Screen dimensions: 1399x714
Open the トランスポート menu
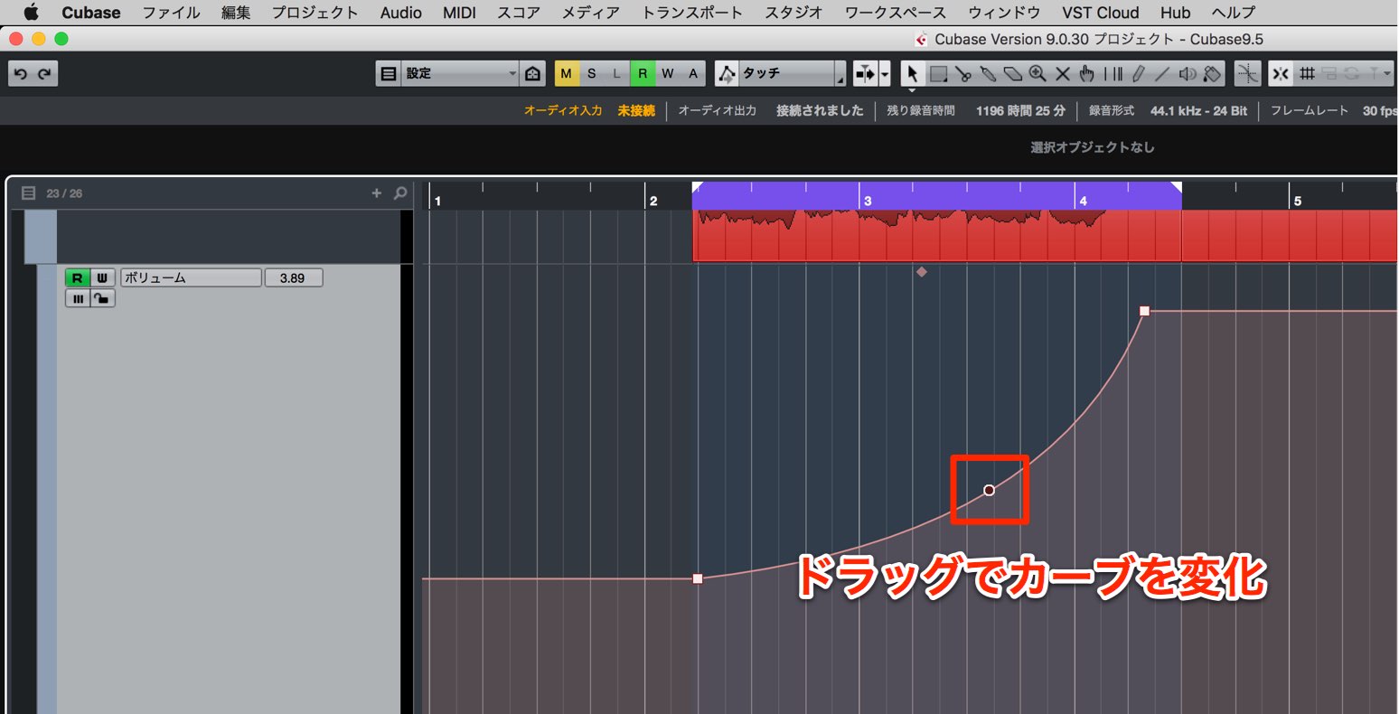coord(692,13)
